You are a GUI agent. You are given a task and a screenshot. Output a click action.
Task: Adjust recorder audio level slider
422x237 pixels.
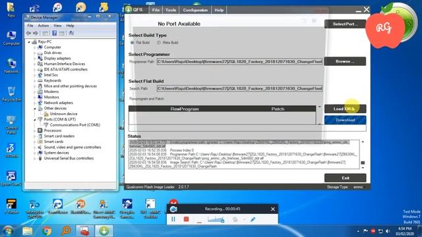pyautogui.click(x=216, y=219)
